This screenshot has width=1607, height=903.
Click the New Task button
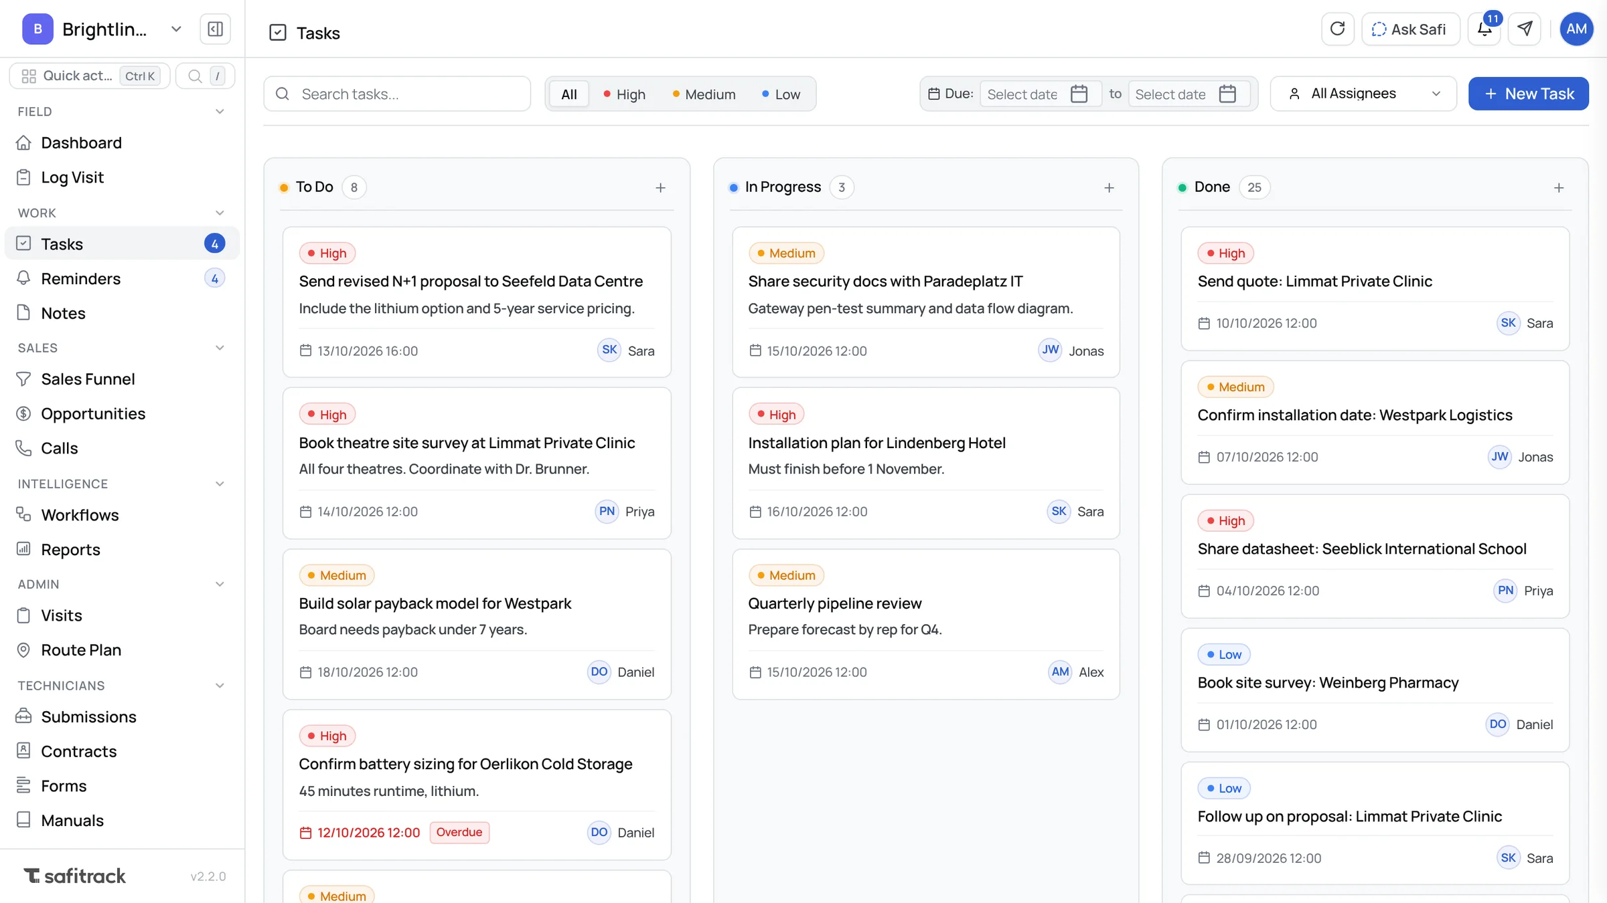(1528, 94)
